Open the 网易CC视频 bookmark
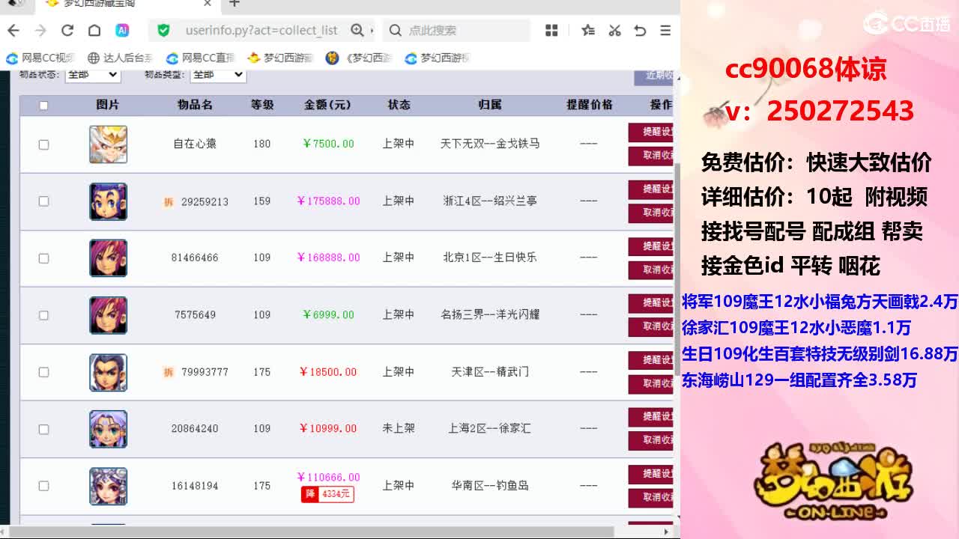This screenshot has width=959, height=539. click(x=42, y=58)
